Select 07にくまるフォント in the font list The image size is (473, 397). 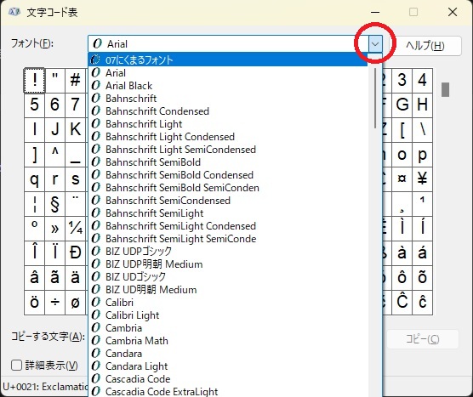pyautogui.click(x=228, y=60)
